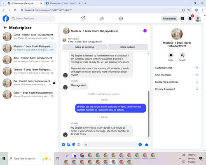Screen dimensions: 206x165
Task: View site information in the address bar
Action: pos(22,10)
